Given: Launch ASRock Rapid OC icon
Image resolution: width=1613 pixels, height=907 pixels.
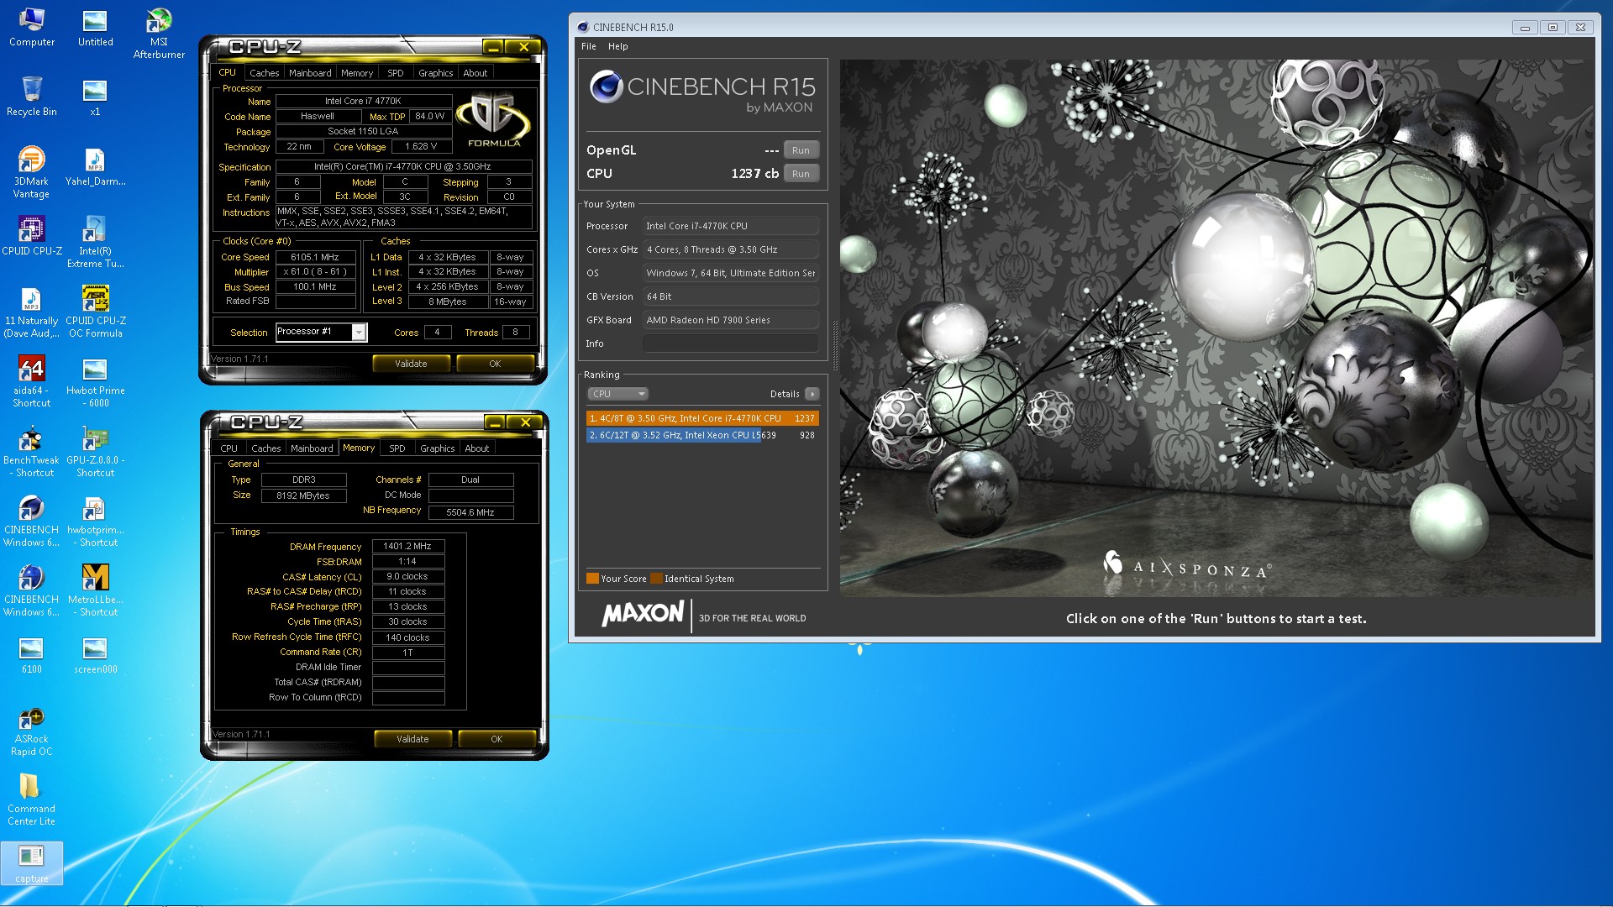Looking at the screenshot, I should pos(31,731).
